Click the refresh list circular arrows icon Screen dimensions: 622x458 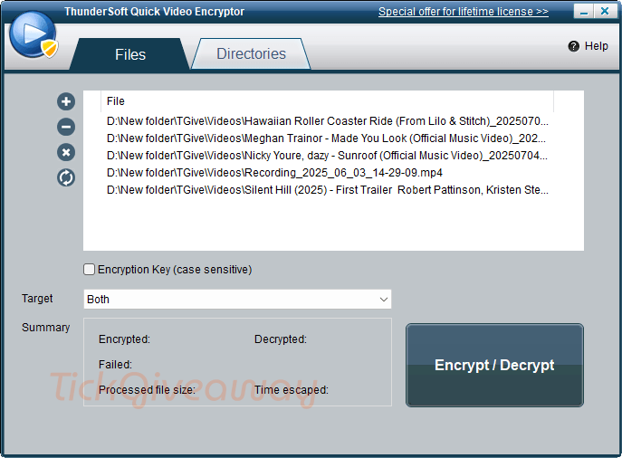(x=66, y=177)
